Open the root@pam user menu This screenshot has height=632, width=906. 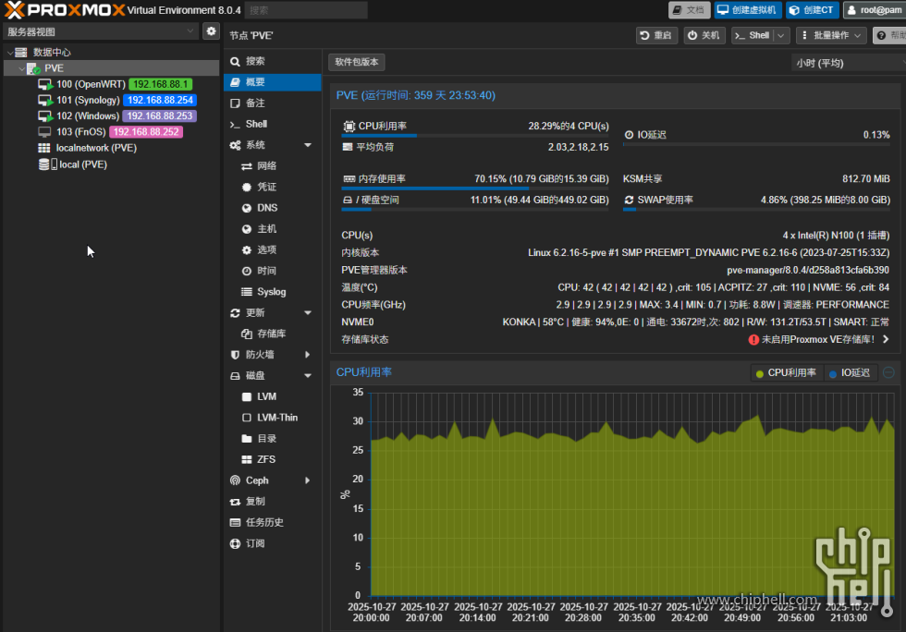[874, 10]
